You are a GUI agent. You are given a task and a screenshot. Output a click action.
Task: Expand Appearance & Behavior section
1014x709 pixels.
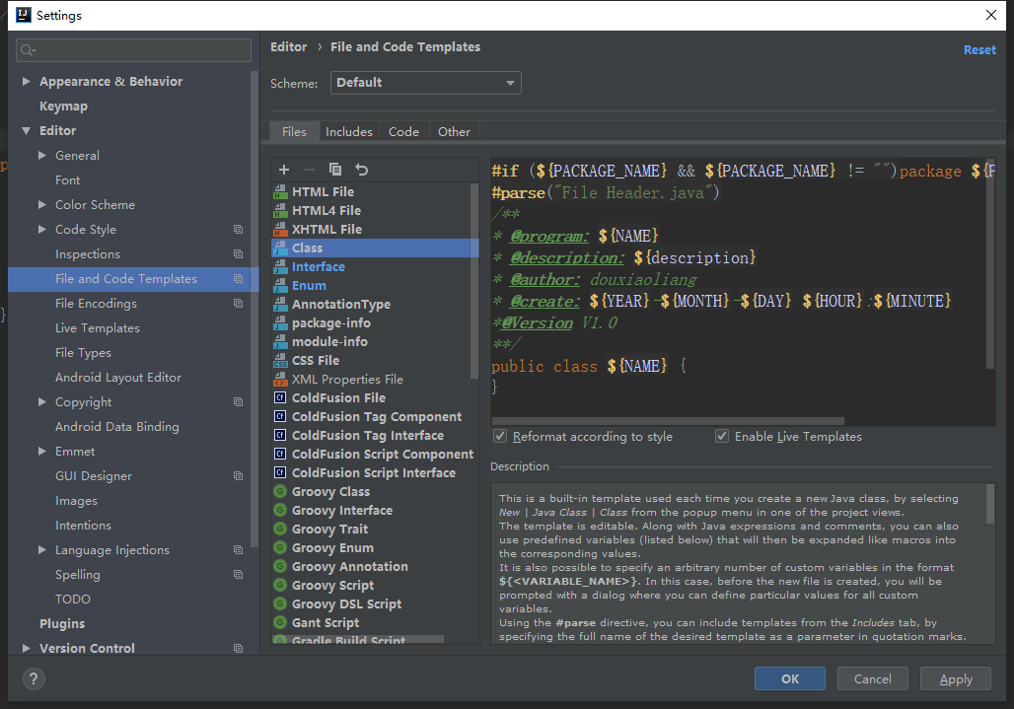[26, 82]
